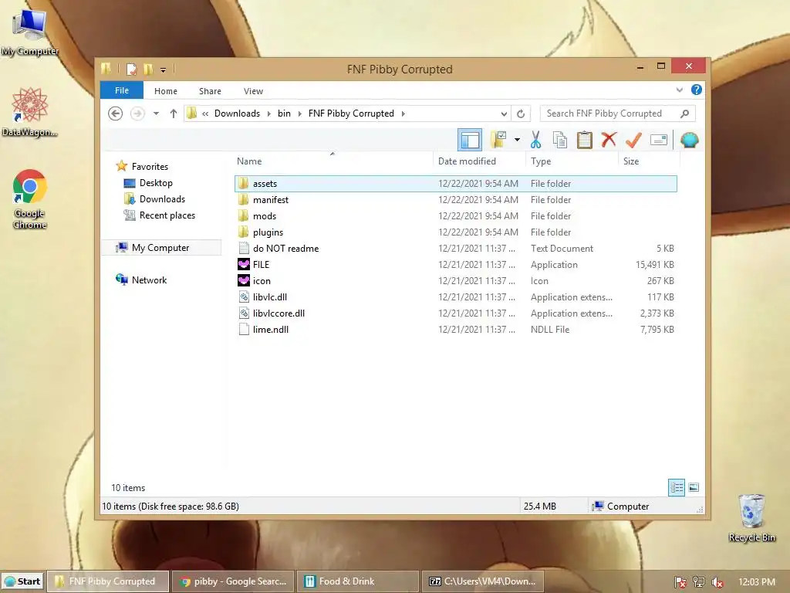
Task: Open the recent locations dropdown
Action: 156,114
